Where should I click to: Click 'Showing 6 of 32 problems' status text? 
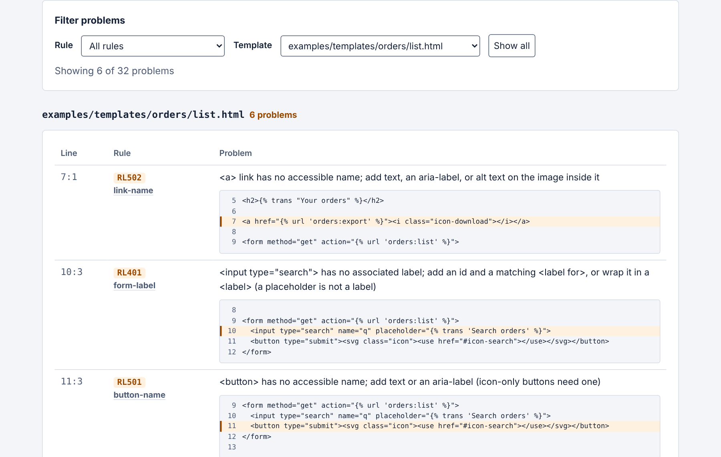(x=115, y=71)
